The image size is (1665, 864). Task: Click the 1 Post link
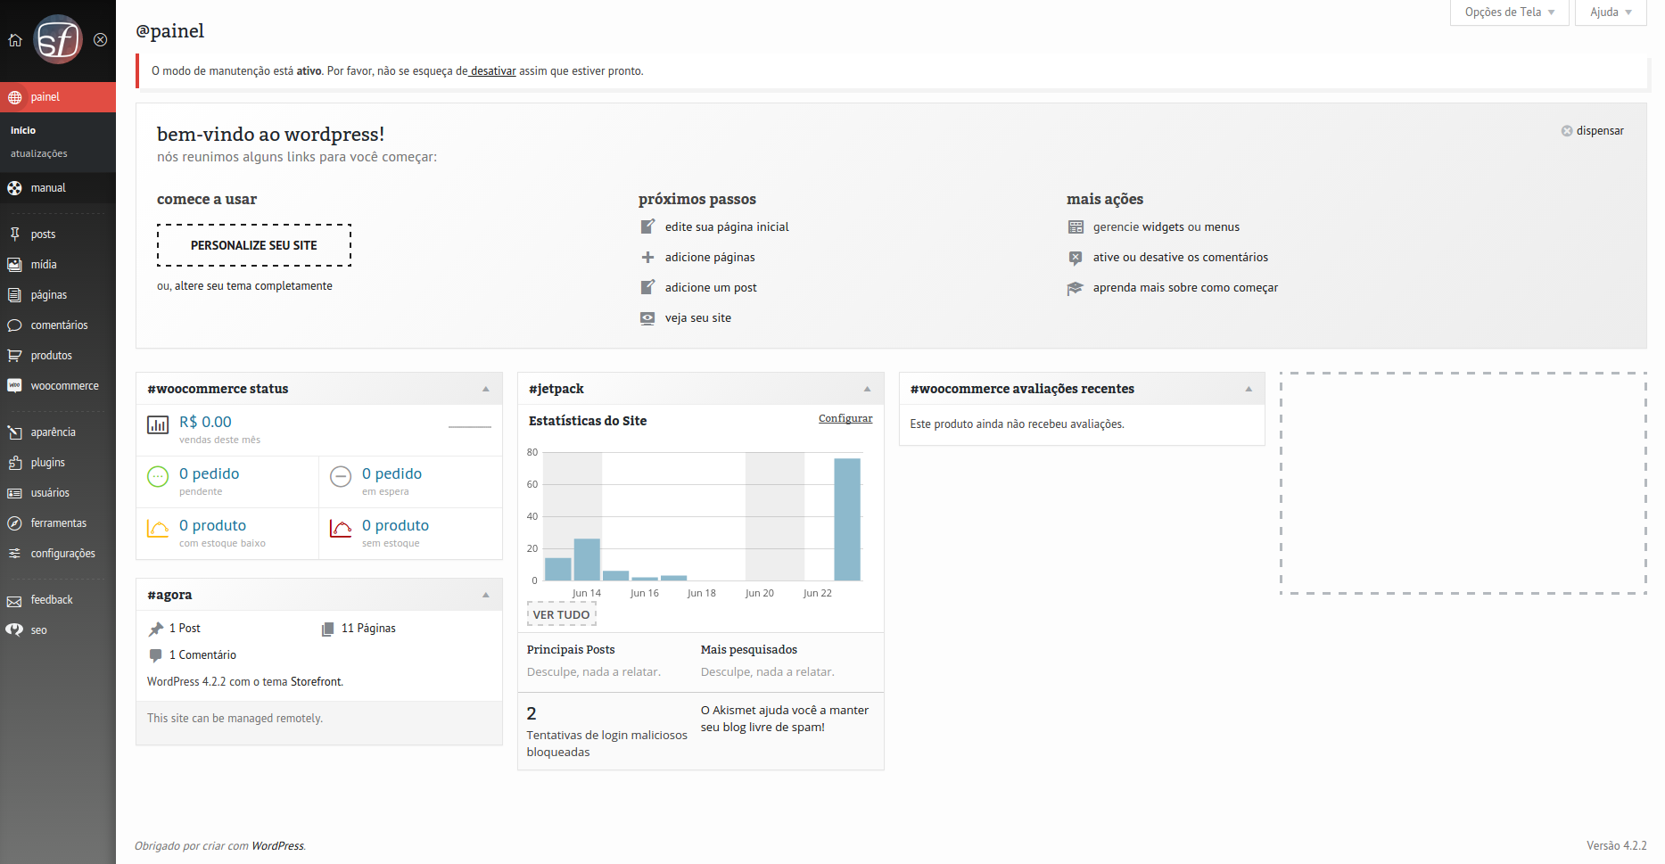click(185, 629)
